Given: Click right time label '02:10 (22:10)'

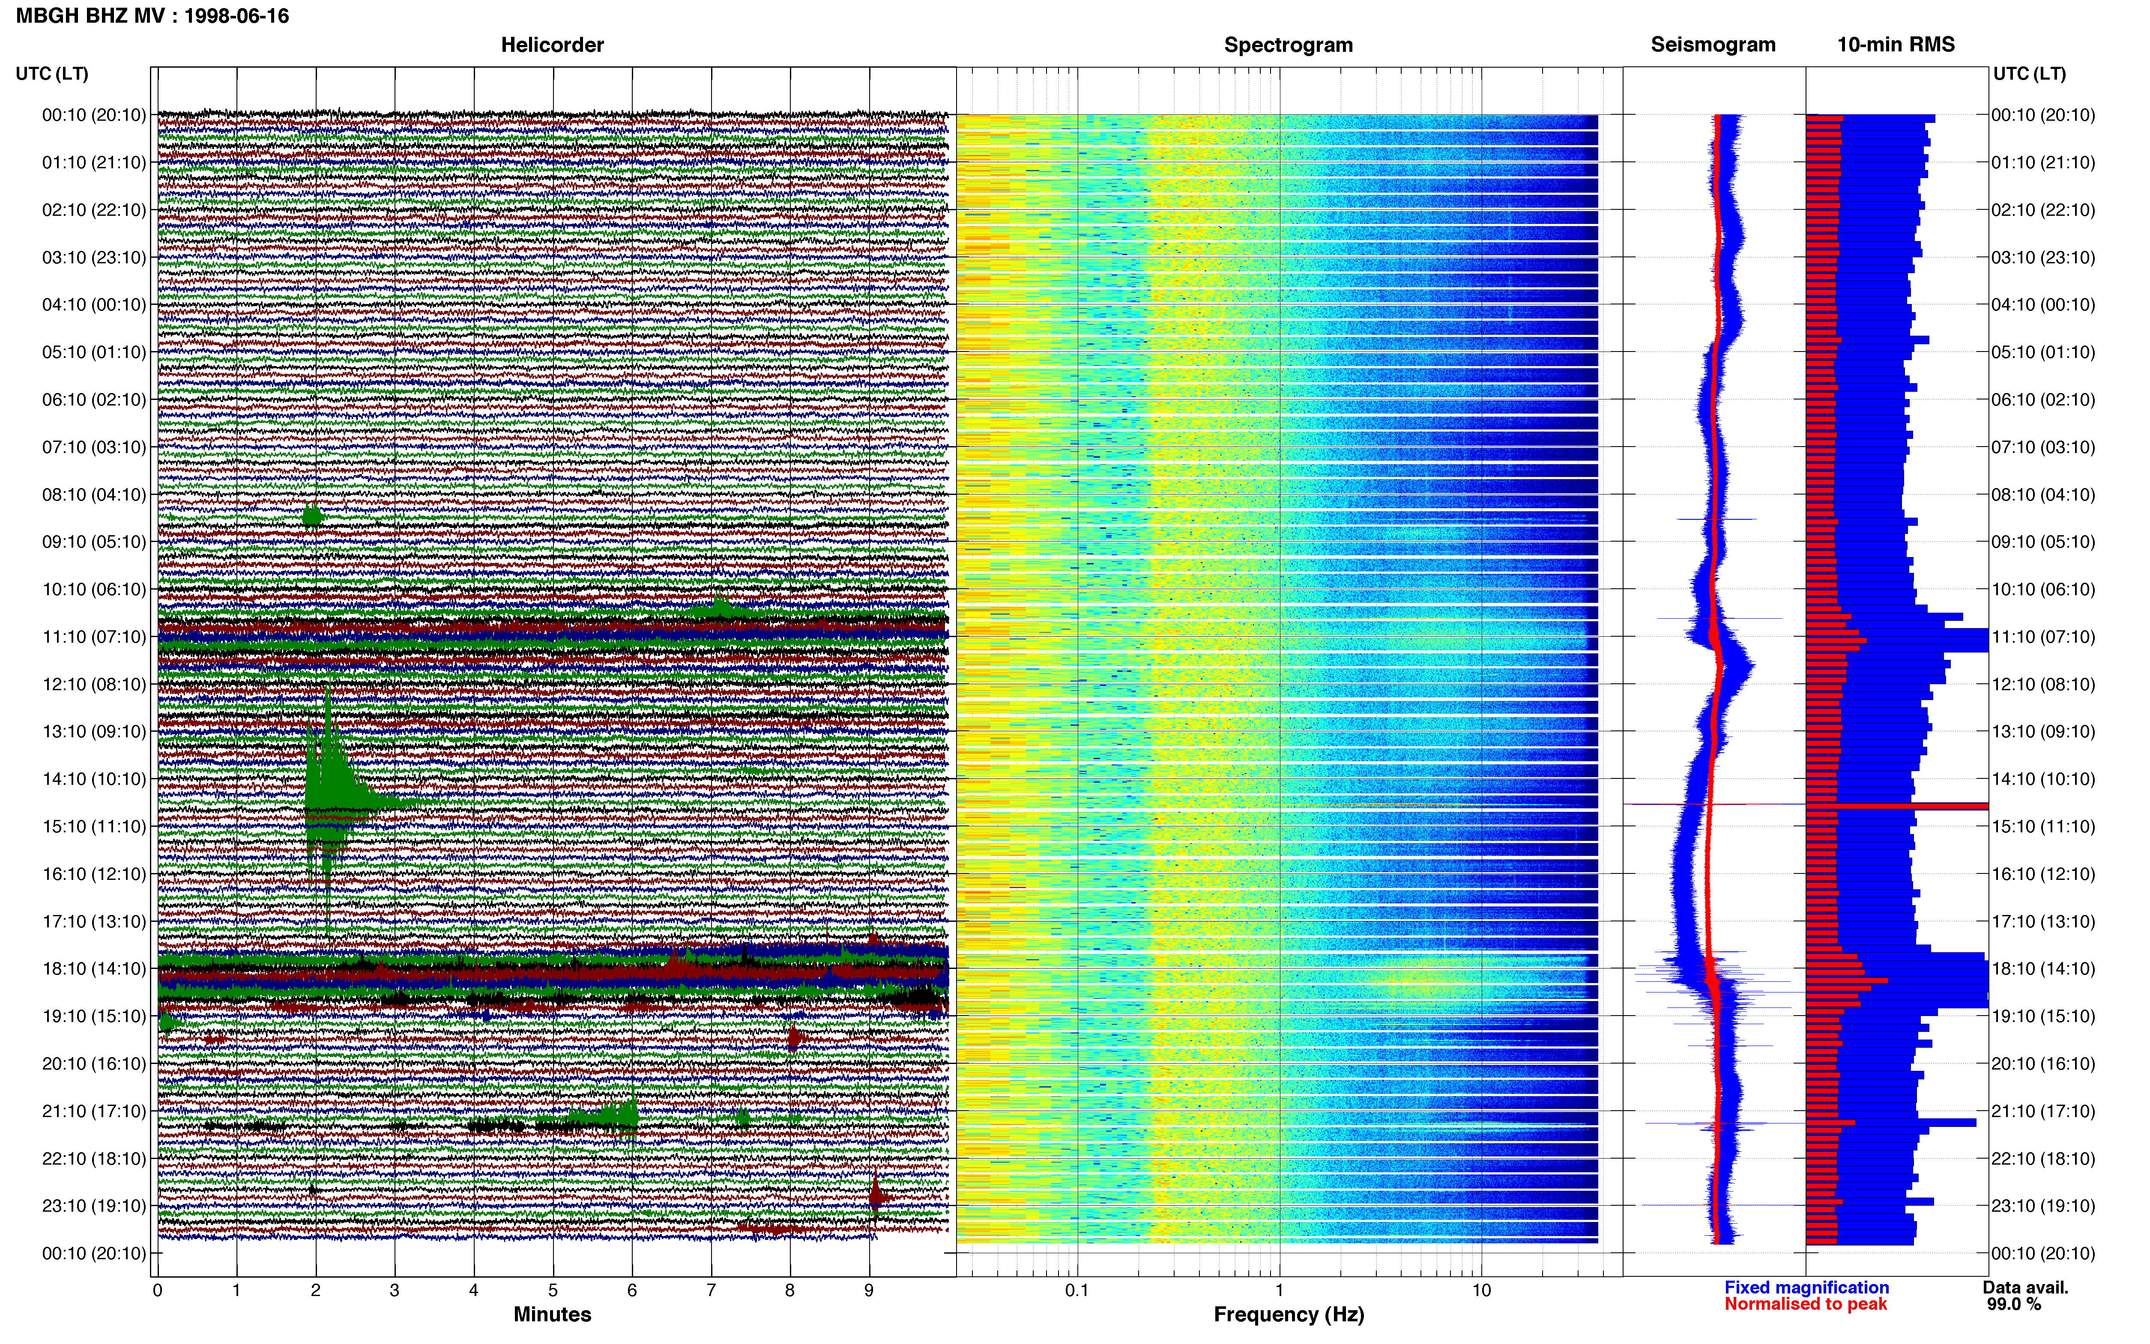Looking at the screenshot, I should coord(2043,210).
